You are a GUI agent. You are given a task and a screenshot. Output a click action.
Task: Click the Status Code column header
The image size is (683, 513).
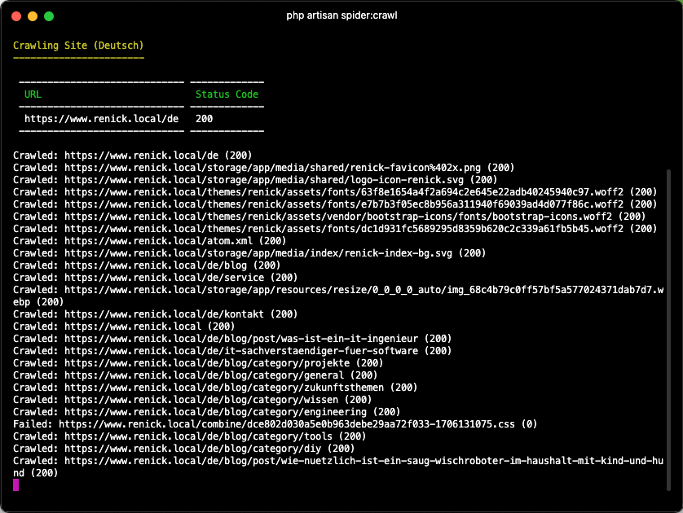[227, 94]
